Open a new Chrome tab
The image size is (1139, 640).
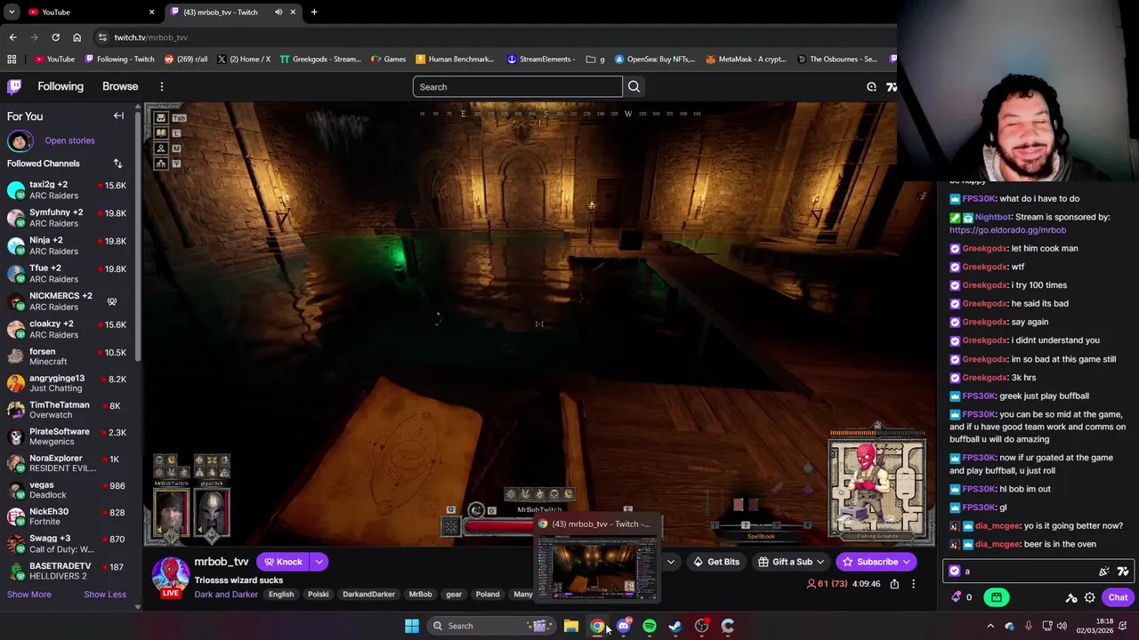314,12
